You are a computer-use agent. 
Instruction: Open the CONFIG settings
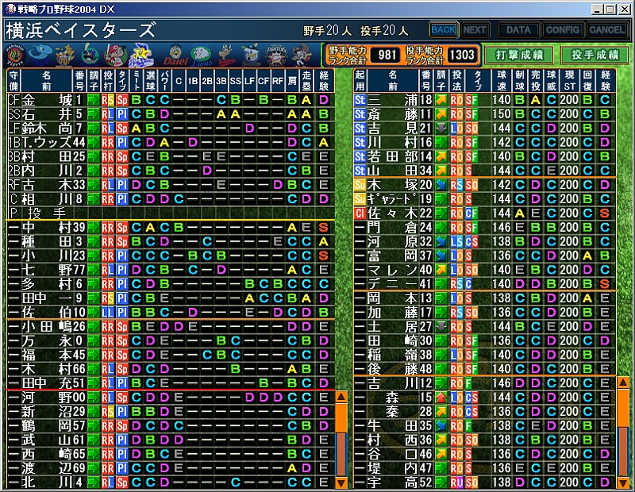[562, 30]
